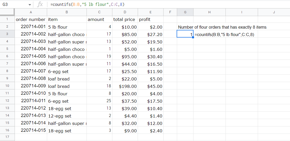Select column I header
The width and height of the screenshot is (290, 141).
point(242,12)
